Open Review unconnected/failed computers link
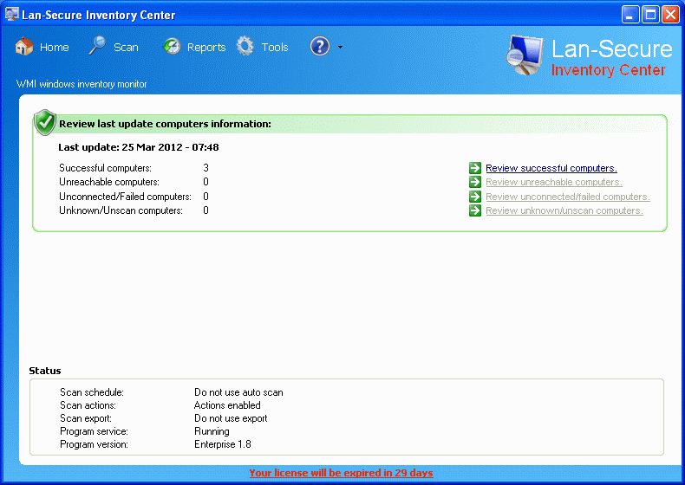The width and height of the screenshot is (685, 485). pos(568,197)
